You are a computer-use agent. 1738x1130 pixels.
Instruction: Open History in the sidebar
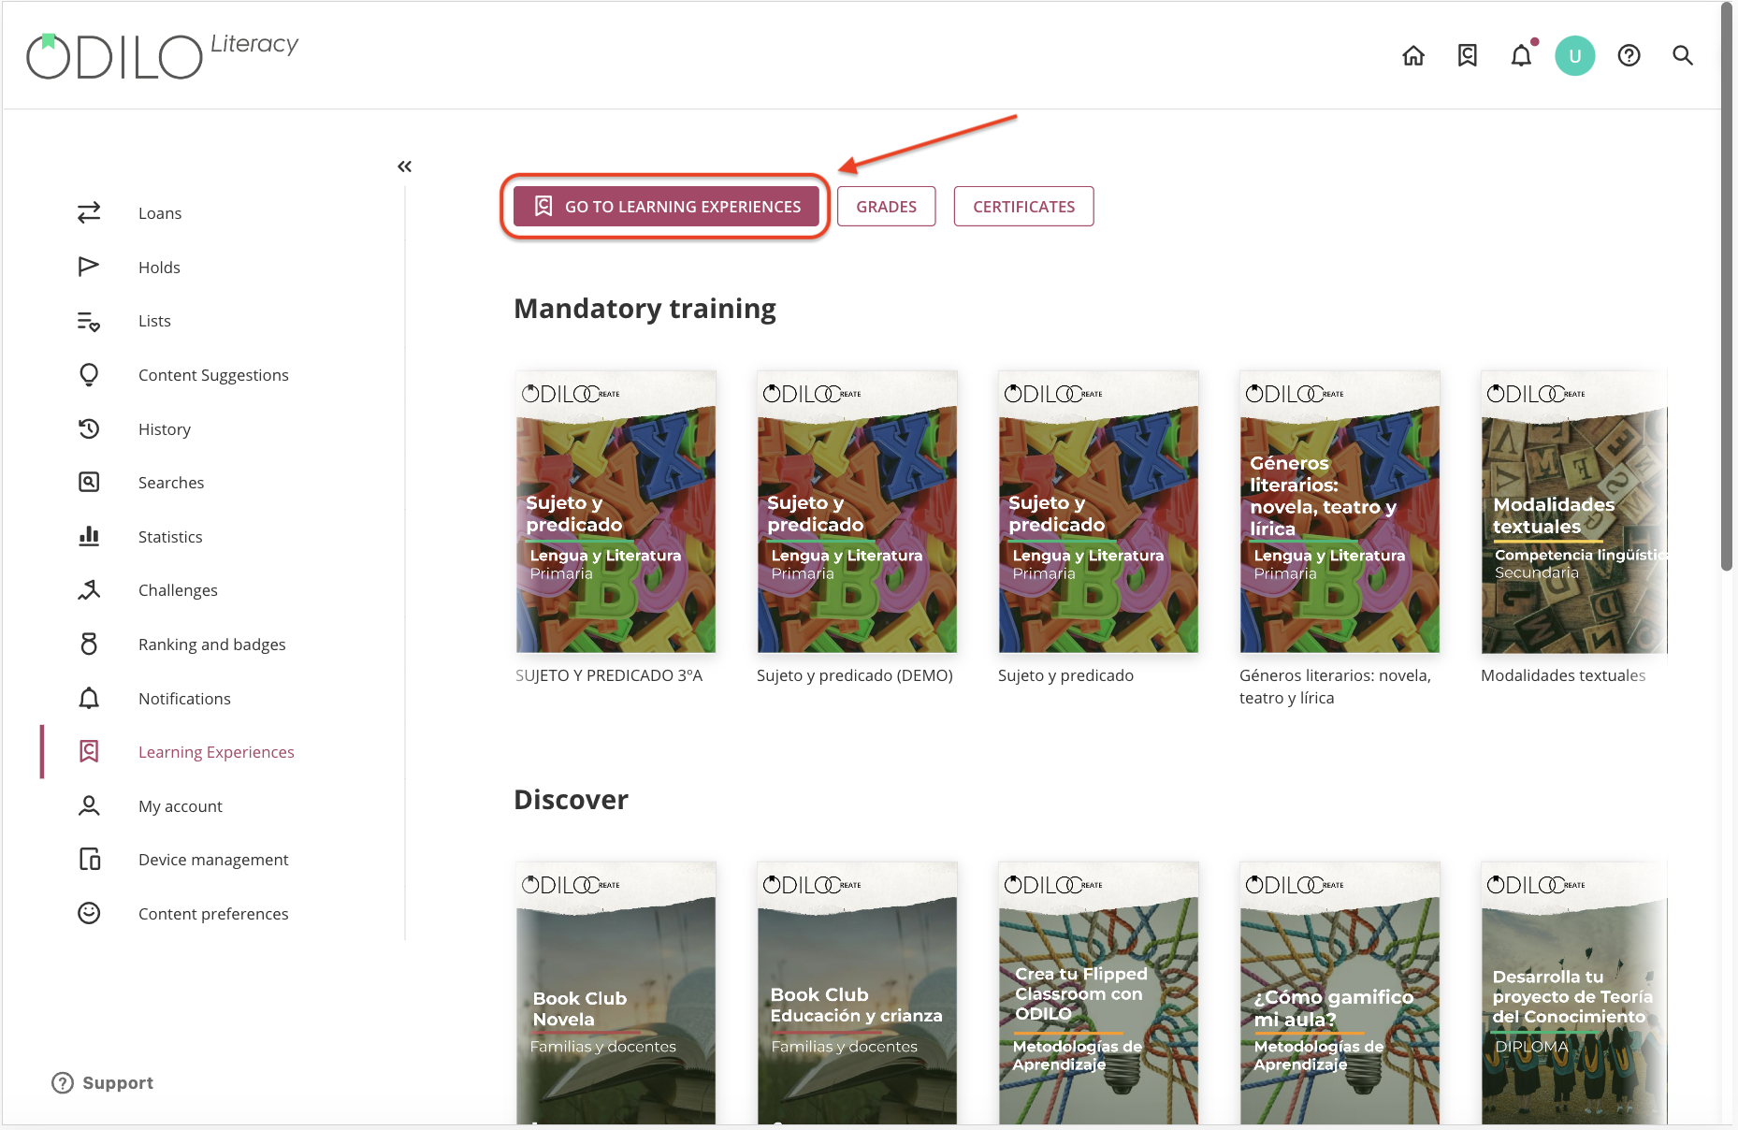click(165, 429)
